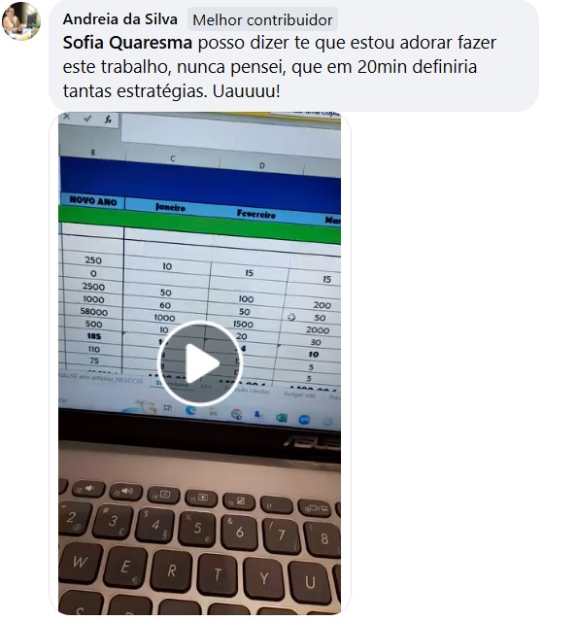Image resolution: width=577 pixels, height=620 pixels.
Task: Click the blue Zoom taskbar icon
Action: 304,420
